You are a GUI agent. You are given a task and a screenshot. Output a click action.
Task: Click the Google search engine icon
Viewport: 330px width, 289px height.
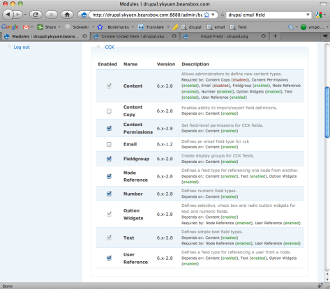319,15
